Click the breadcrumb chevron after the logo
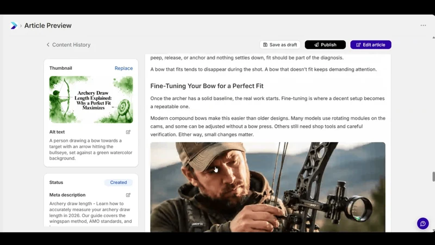 click(21, 26)
